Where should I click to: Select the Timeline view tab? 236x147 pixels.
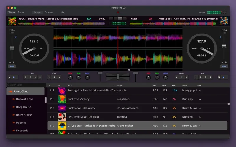click(x=49, y=12)
